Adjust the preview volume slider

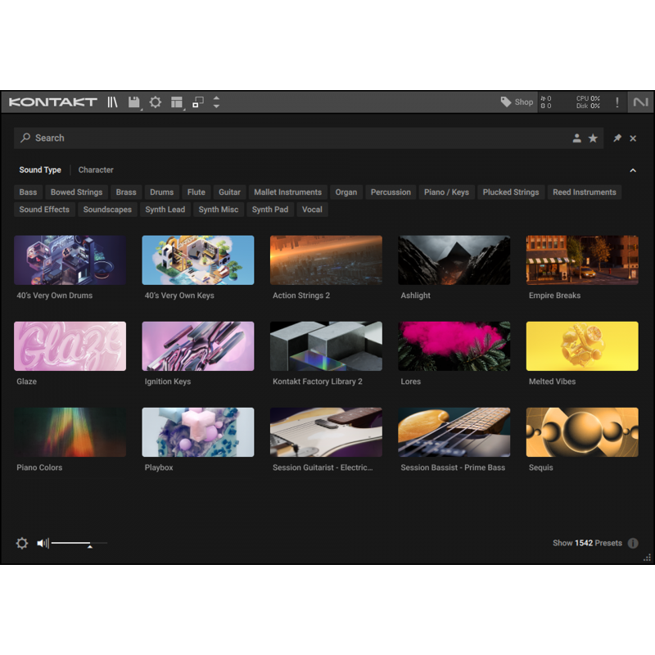(79, 543)
